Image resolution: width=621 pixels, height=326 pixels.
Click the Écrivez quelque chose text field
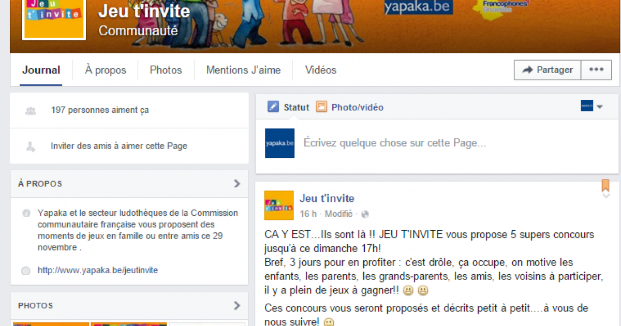coord(395,143)
